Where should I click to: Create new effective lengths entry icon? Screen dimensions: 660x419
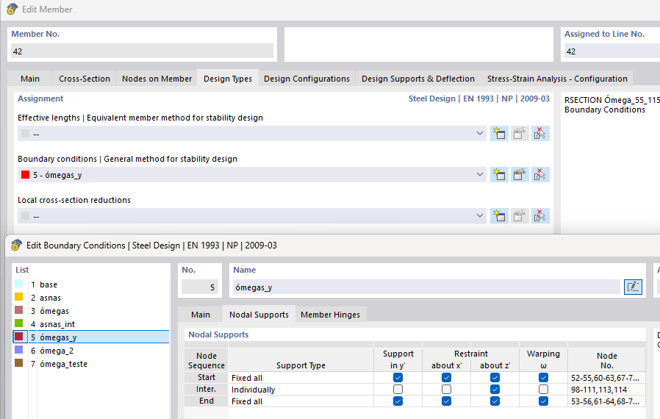pos(499,134)
